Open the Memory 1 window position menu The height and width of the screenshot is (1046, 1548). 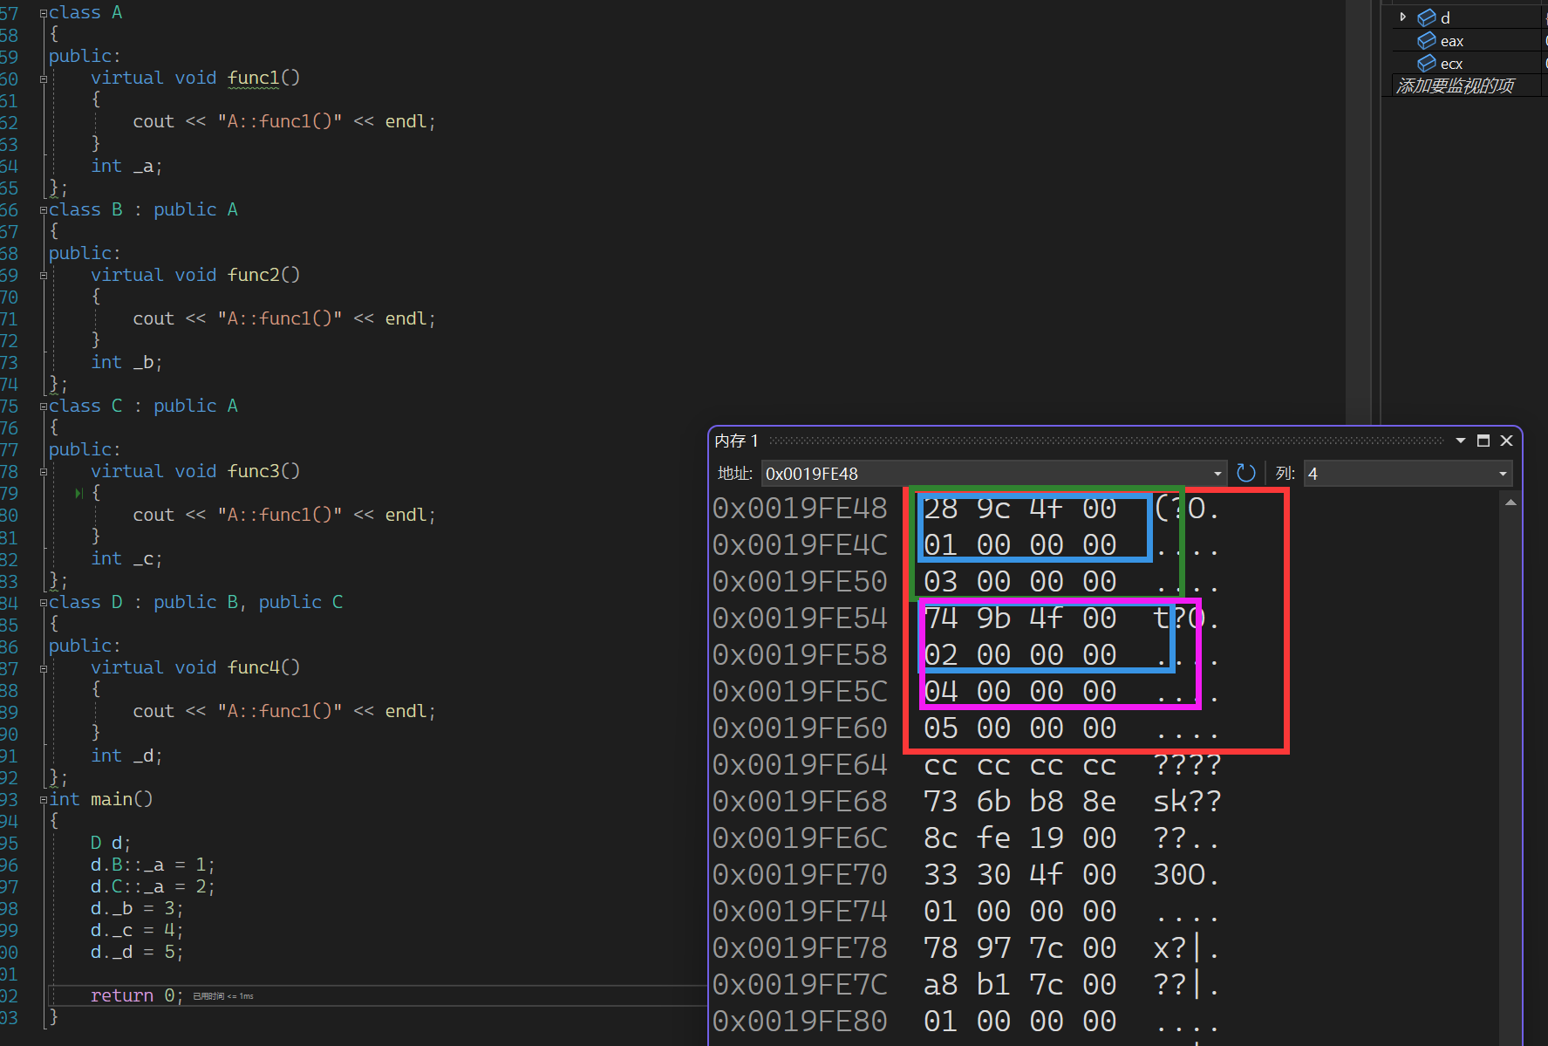coord(1461,441)
